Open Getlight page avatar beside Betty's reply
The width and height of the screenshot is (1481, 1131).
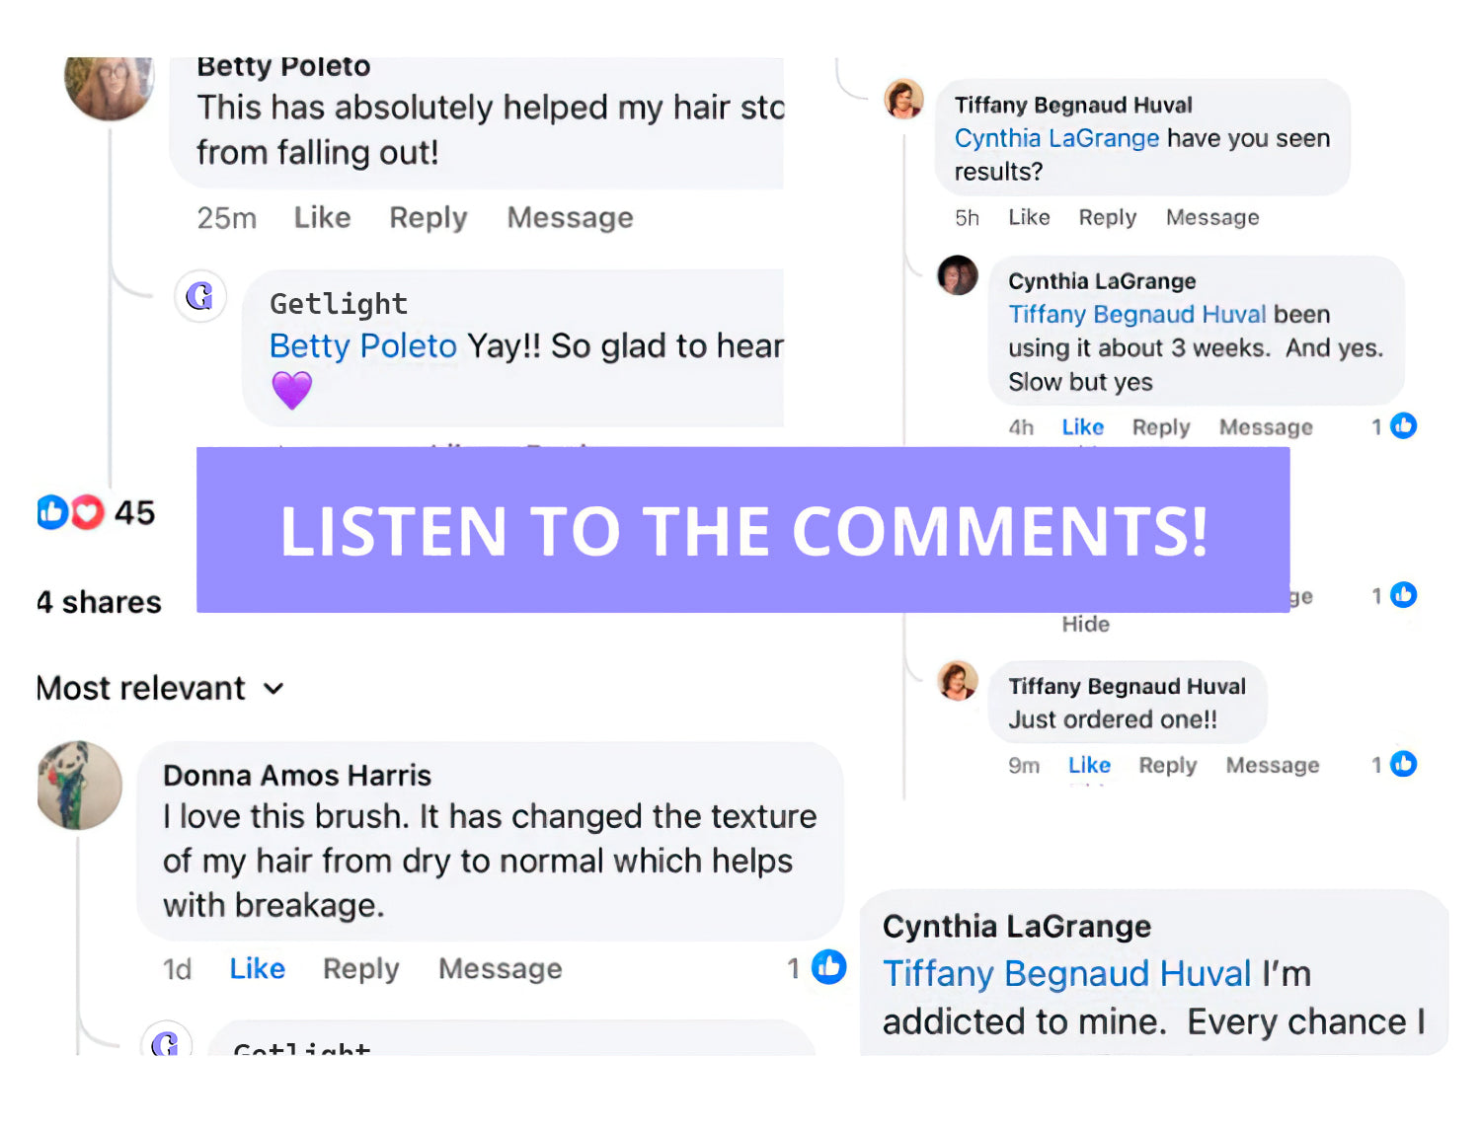pyautogui.click(x=200, y=296)
